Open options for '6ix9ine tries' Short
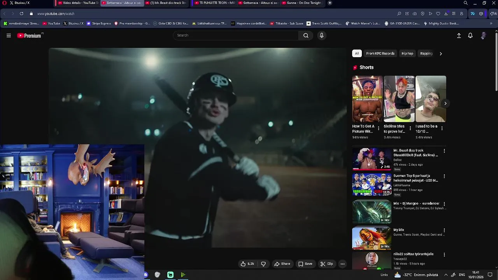The image size is (498, 280). (x=410, y=128)
